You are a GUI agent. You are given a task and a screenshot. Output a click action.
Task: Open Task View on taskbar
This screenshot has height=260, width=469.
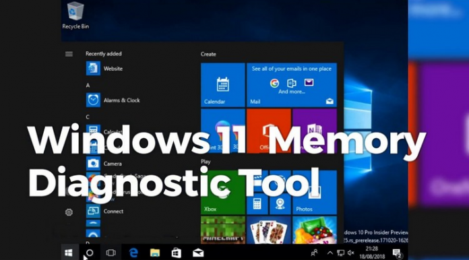click(111, 253)
